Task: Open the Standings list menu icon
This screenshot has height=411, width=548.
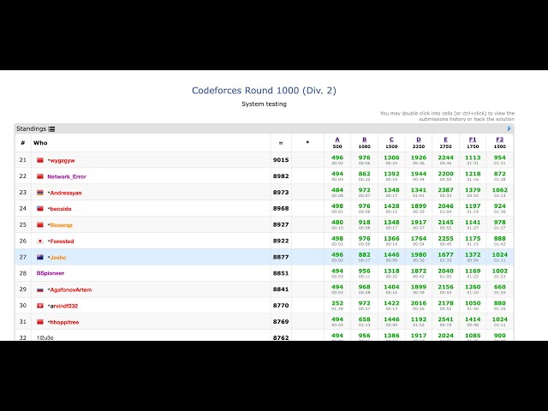Action: pos(51,129)
